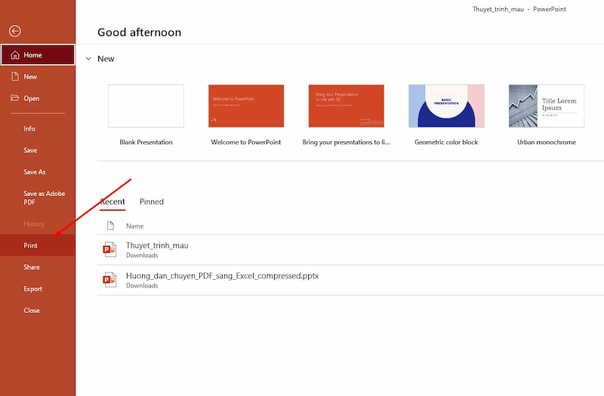
Task: Choose the Urban monochrome template
Action: [547, 106]
